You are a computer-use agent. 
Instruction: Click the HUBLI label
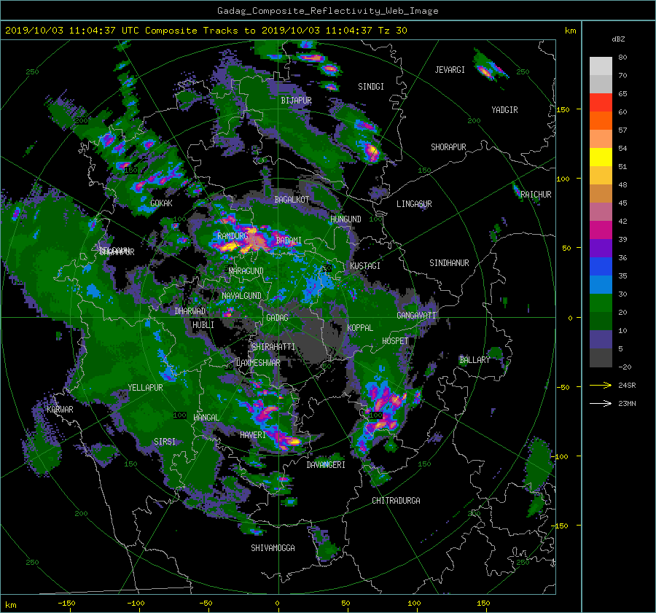(x=203, y=325)
